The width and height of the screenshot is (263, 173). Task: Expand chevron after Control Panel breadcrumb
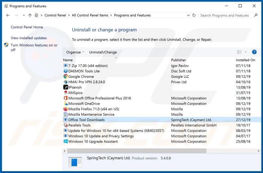click(x=69, y=15)
